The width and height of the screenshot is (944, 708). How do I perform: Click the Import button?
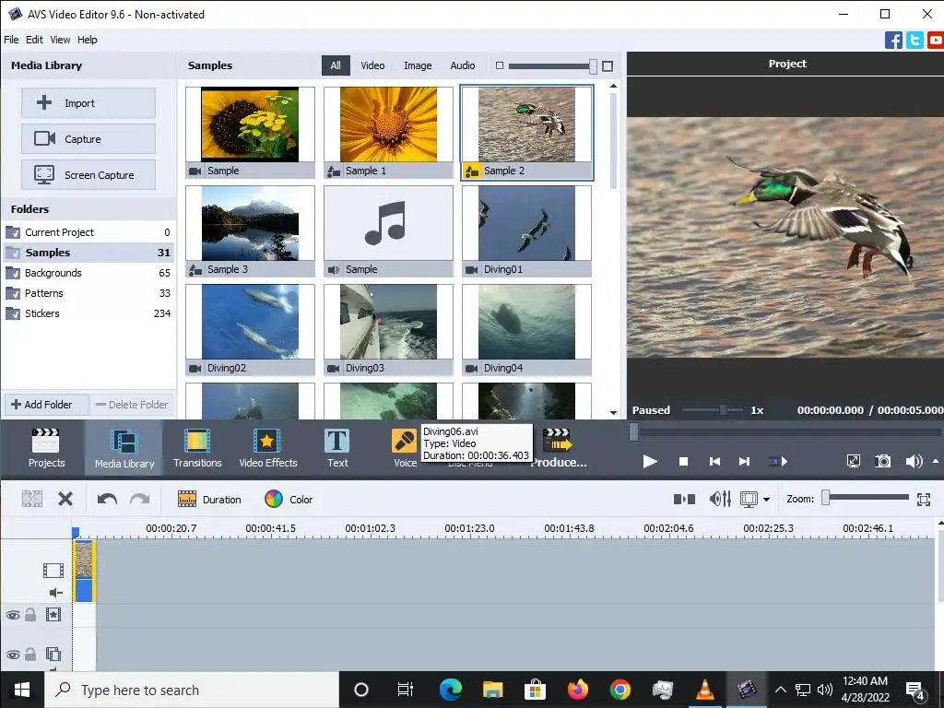pyautogui.click(x=88, y=103)
